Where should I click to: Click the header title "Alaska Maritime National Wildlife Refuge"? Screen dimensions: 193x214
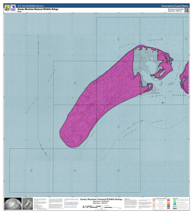[38, 9]
